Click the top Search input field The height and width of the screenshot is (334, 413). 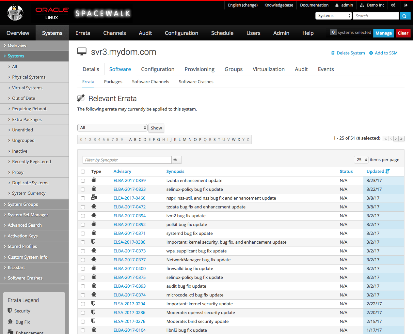tap(376, 16)
